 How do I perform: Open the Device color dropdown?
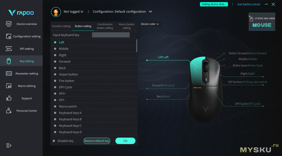click(x=150, y=24)
